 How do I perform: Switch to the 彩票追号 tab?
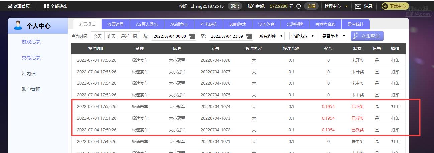(116, 24)
